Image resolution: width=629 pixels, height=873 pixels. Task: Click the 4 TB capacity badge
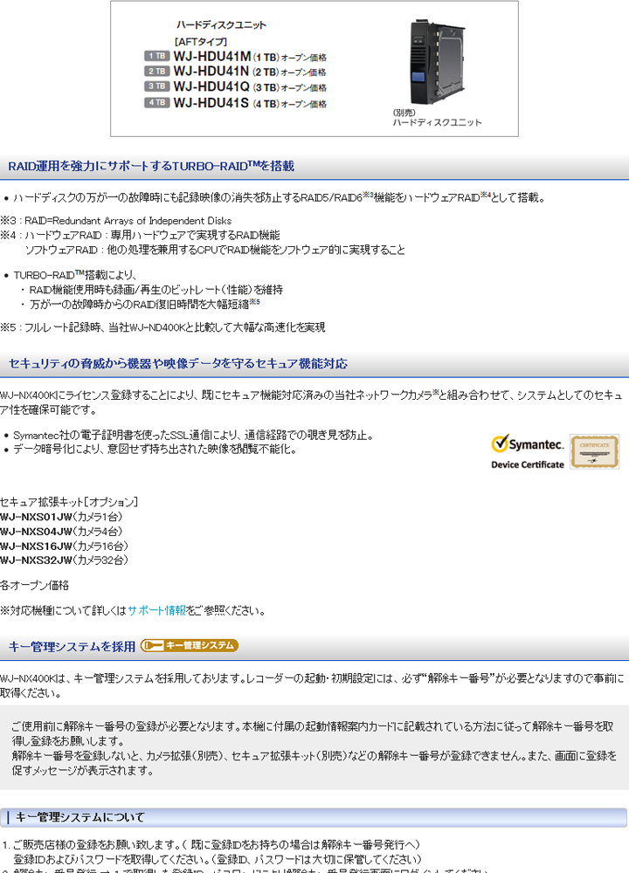[156, 102]
